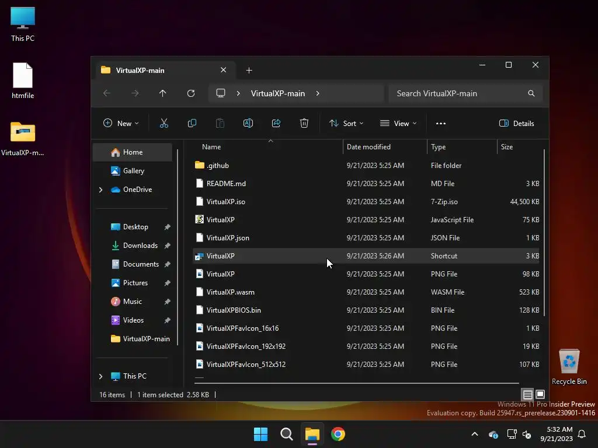This screenshot has height=448, width=598.
Task: Open notification bell in system tray
Action: [x=582, y=434]
